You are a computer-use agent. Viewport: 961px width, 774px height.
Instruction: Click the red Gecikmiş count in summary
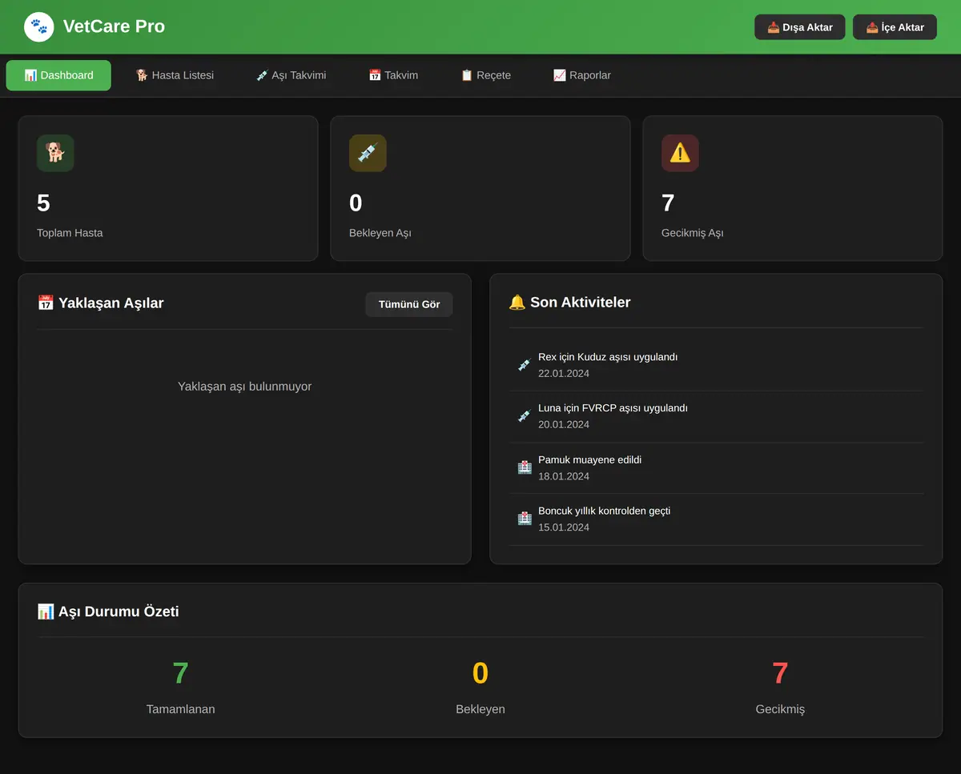780,673
